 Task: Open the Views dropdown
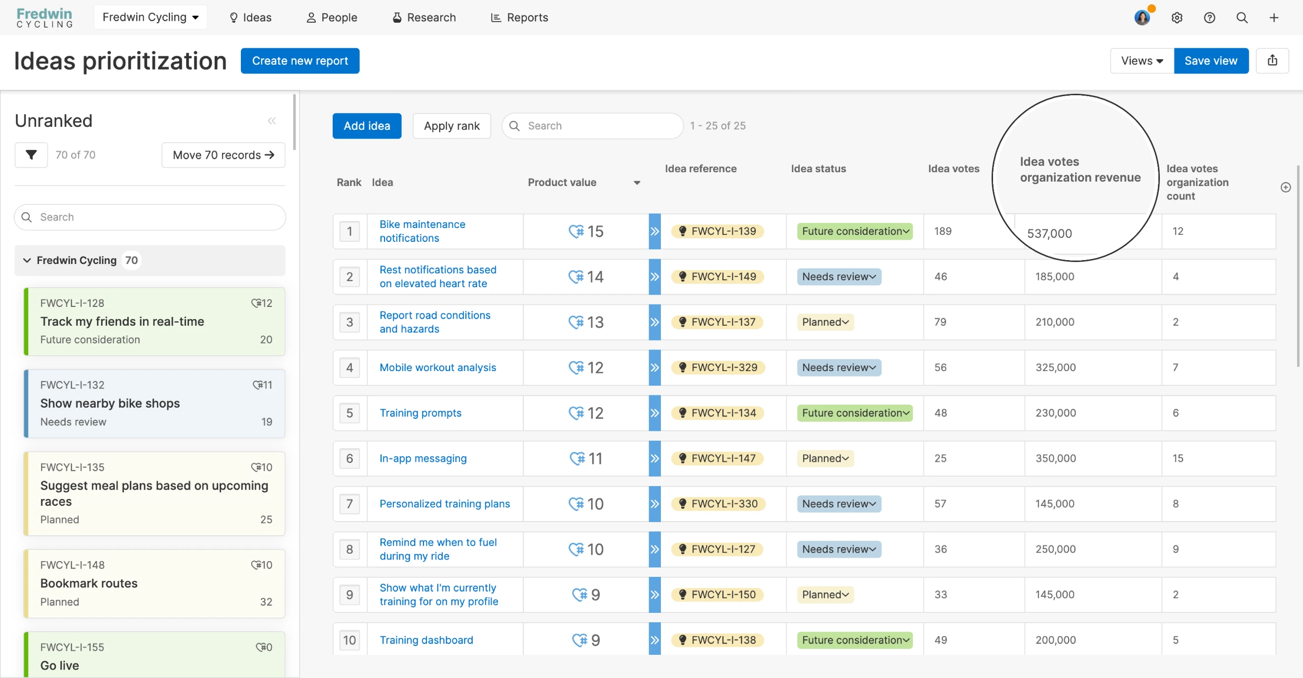pos(1141,61)
